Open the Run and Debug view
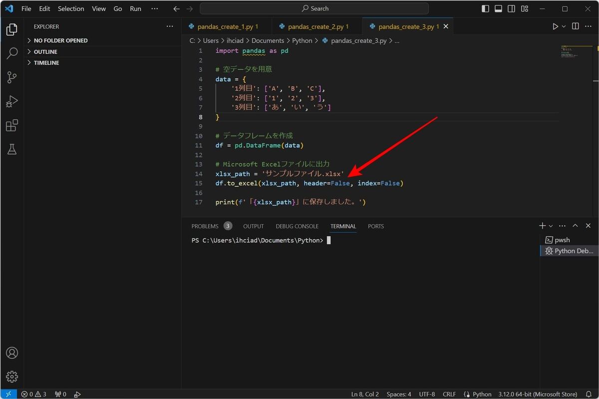This screenshot has height=399, width=599. 12,101
